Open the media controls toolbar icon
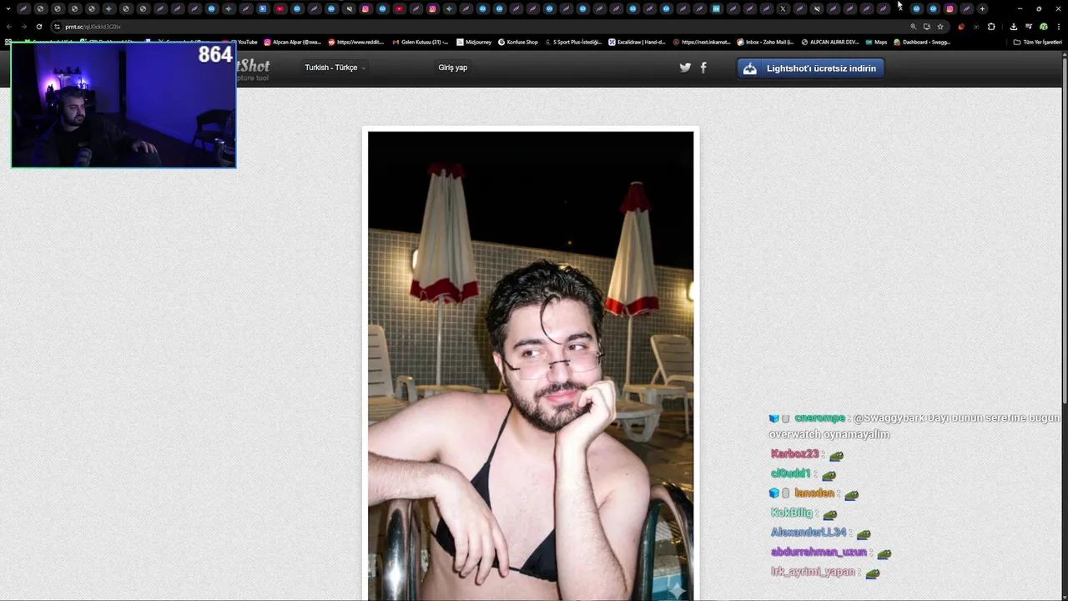 tap(1028, 27)
